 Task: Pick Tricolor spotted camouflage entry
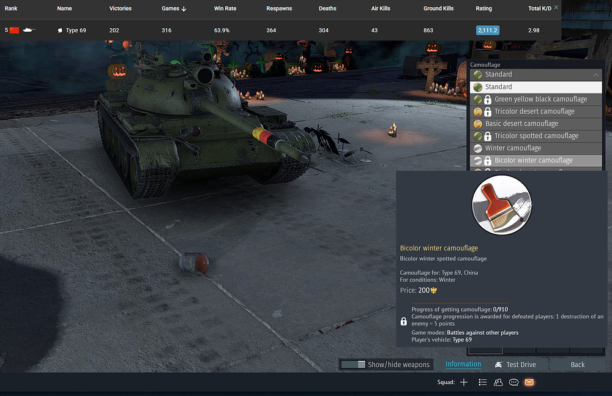(536, 136)
